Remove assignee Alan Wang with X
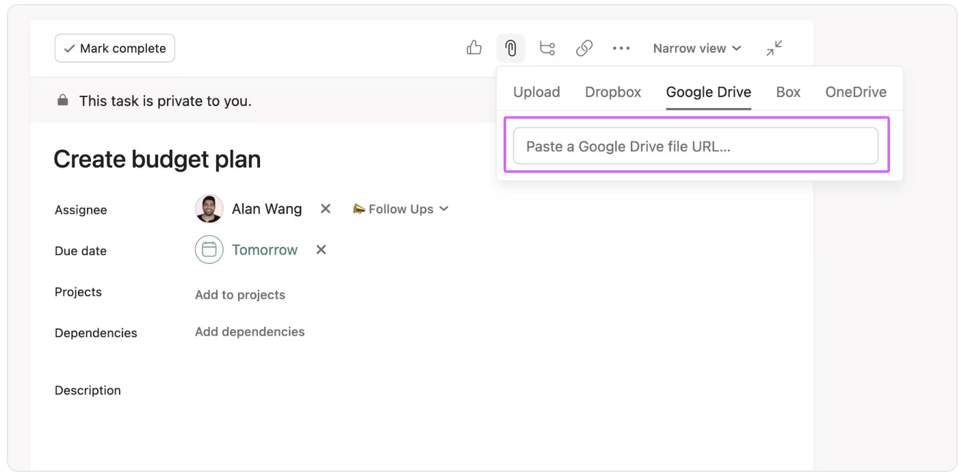966x476 pixels. pyautogui.click(x=326, y=209)
